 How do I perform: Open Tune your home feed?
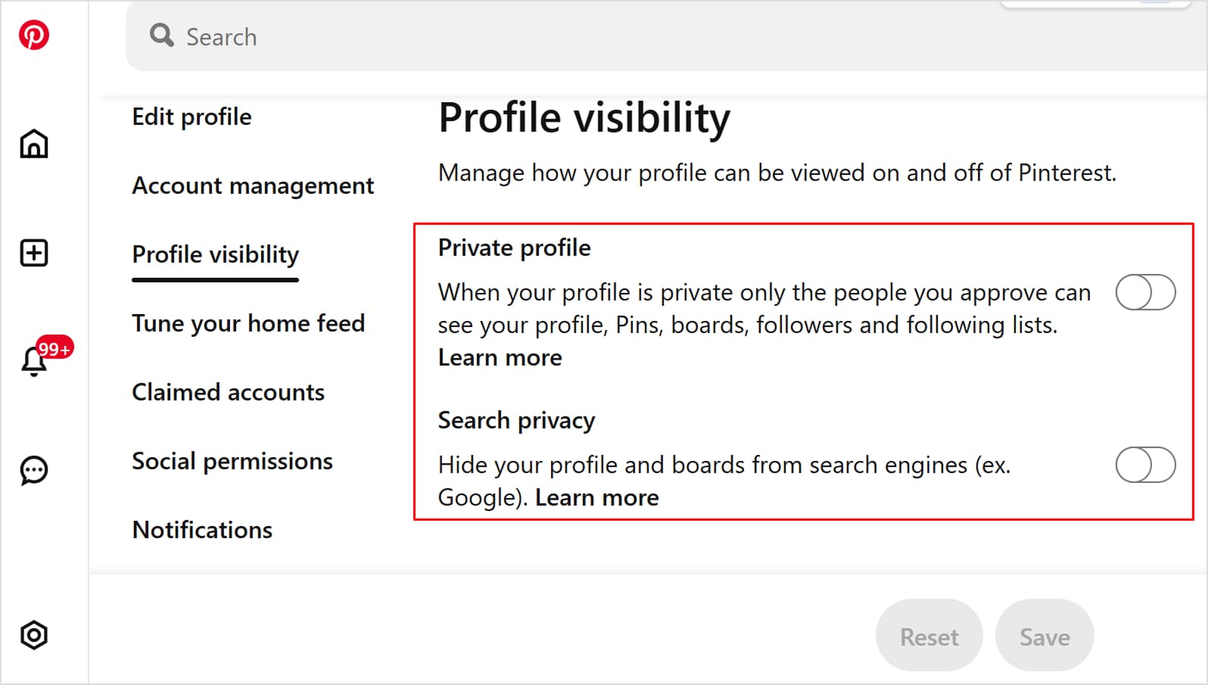(x=248, y=323)
